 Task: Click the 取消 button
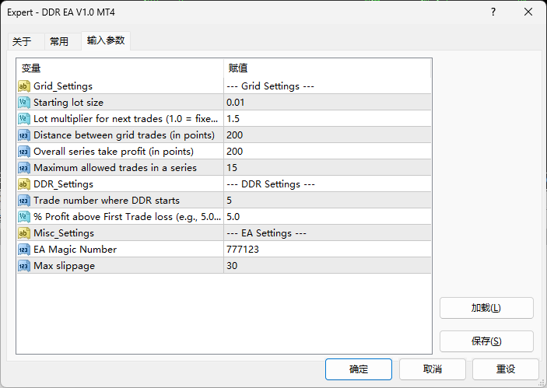point(433,369)
